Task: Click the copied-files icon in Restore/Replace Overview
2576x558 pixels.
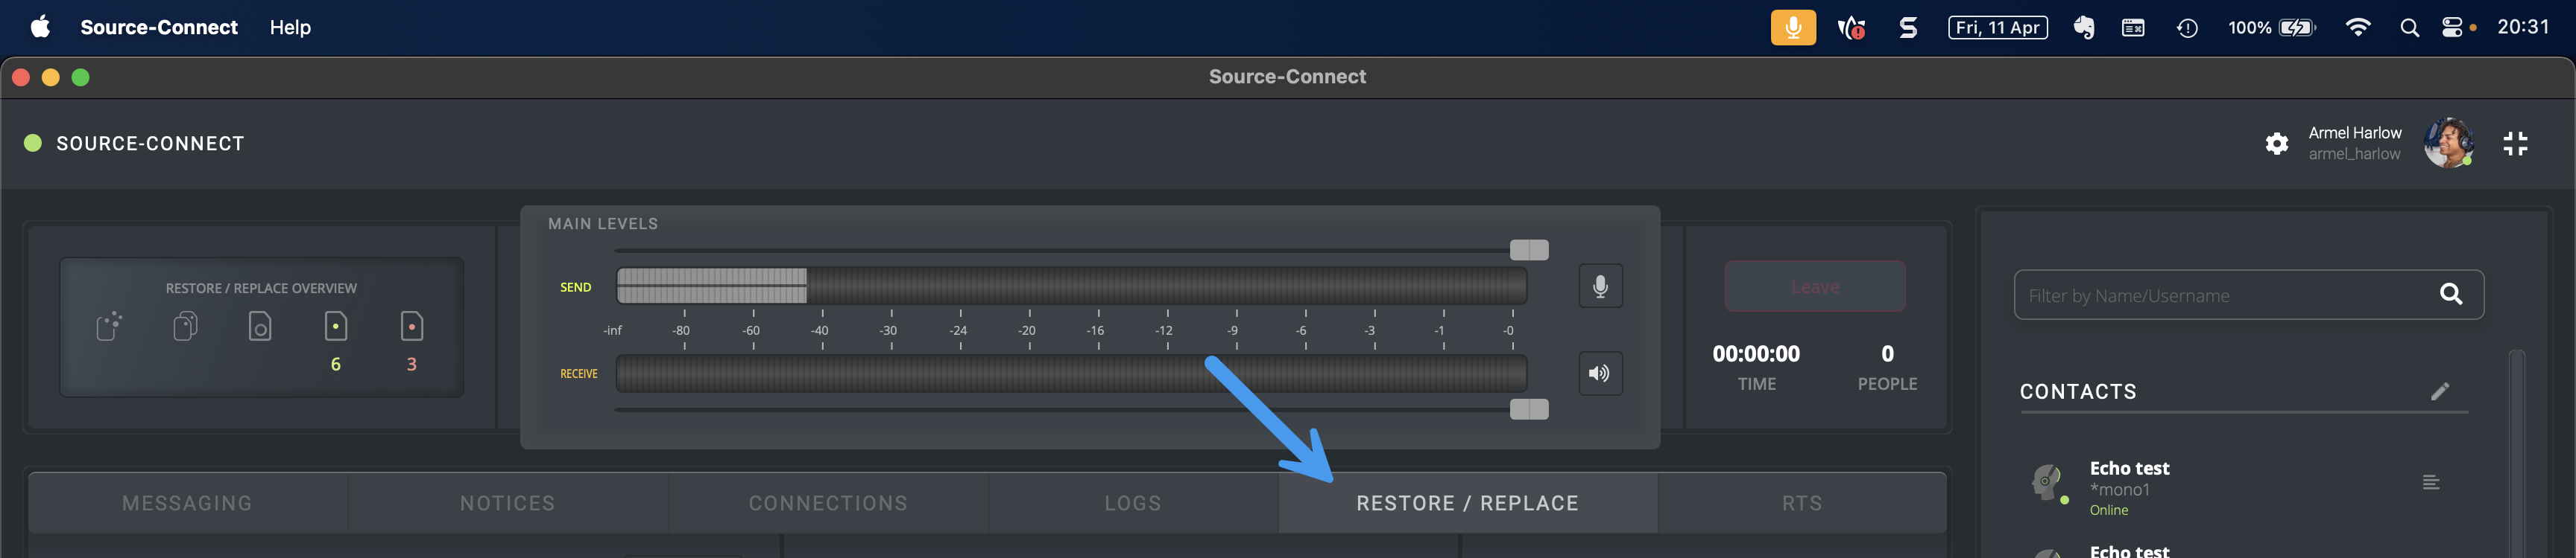Action: 185,327
